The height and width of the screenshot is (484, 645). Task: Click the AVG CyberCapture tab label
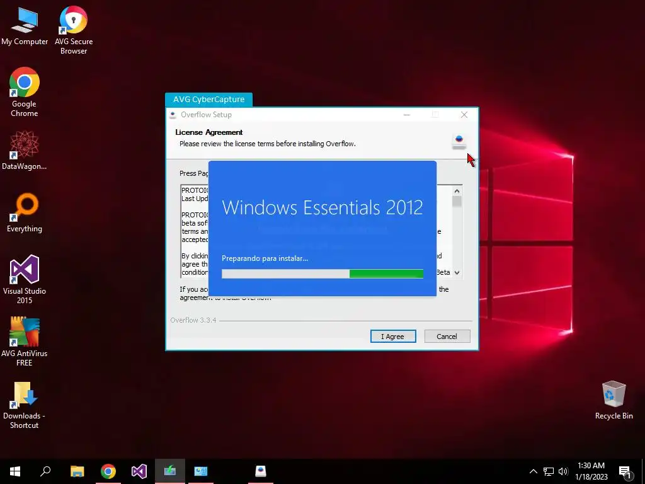(208, 99)
